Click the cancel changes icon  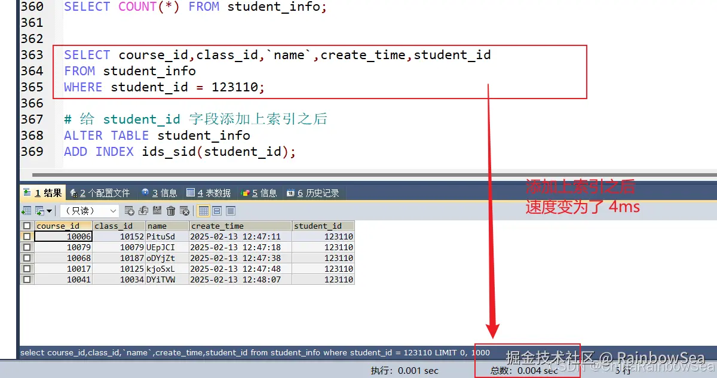185,211
